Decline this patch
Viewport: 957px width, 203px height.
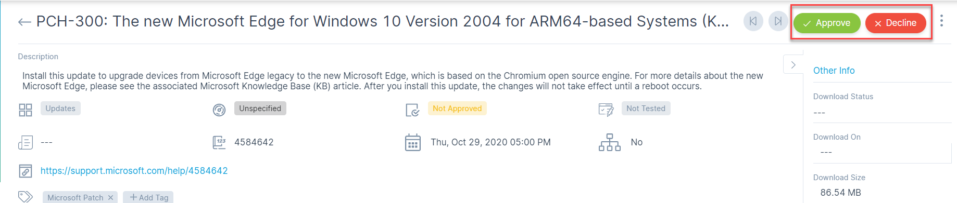(896, 23)
